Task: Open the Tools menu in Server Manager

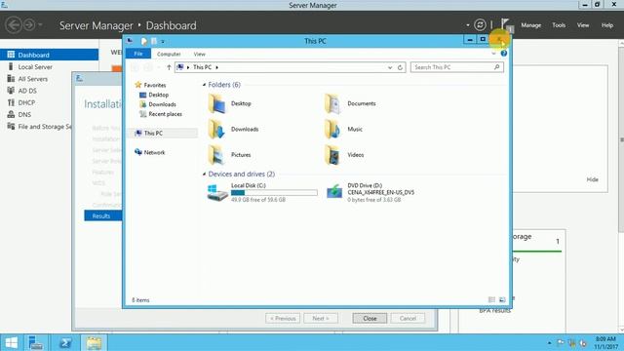Action: (x=559, y=25)
